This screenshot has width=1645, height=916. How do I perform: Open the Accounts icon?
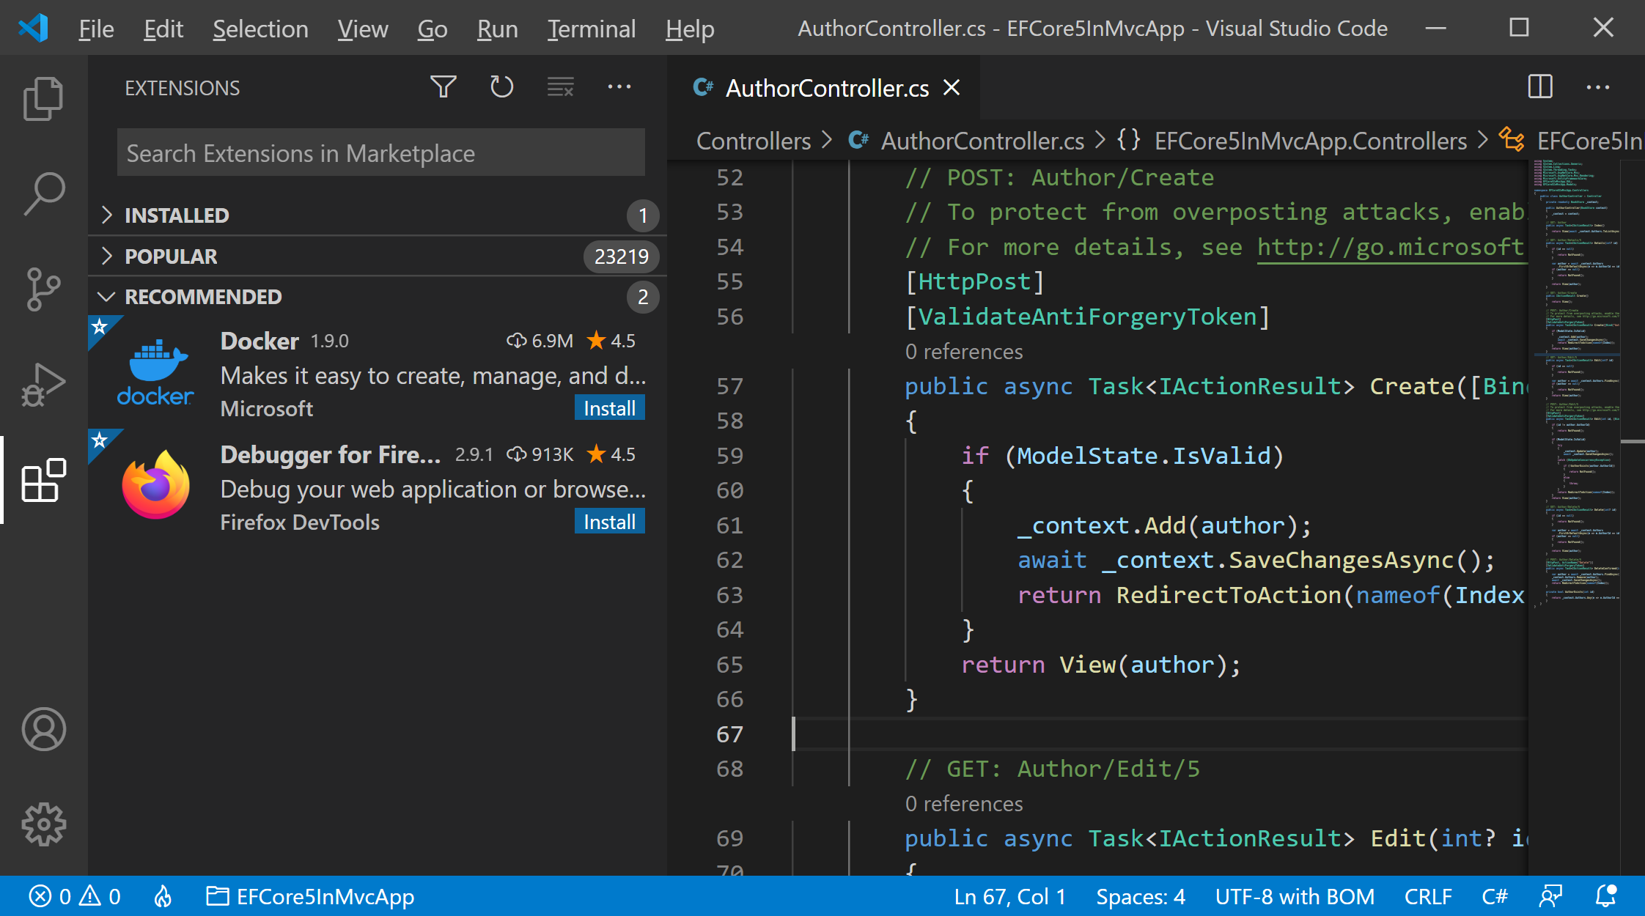coord(43,729)
